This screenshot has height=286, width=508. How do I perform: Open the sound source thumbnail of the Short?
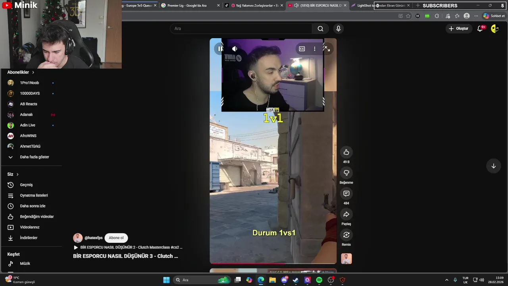346,259
